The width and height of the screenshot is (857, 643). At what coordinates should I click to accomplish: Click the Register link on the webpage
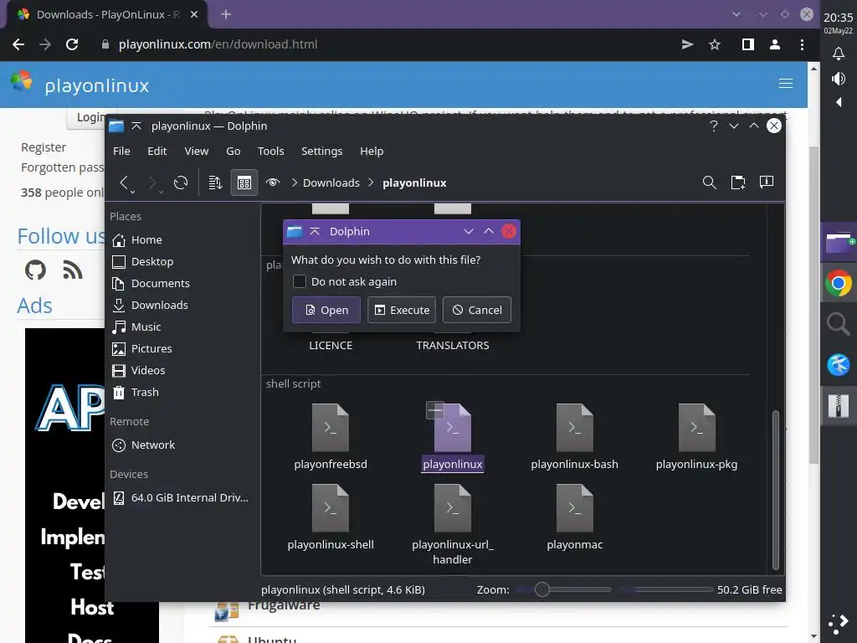click(44, 147)
